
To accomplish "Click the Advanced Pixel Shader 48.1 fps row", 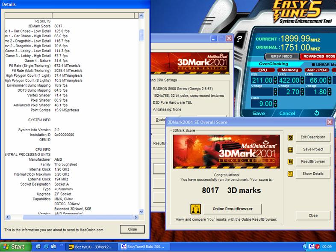I will point(72,105).
